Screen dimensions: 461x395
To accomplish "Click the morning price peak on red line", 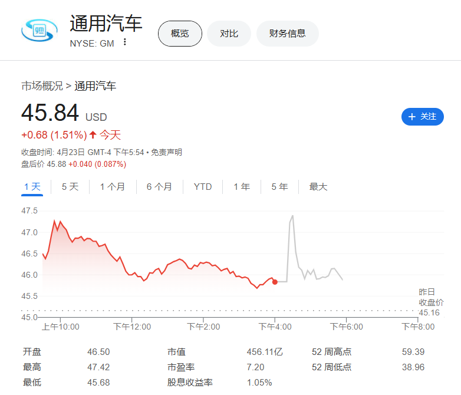I will click(x=54, y=220).
